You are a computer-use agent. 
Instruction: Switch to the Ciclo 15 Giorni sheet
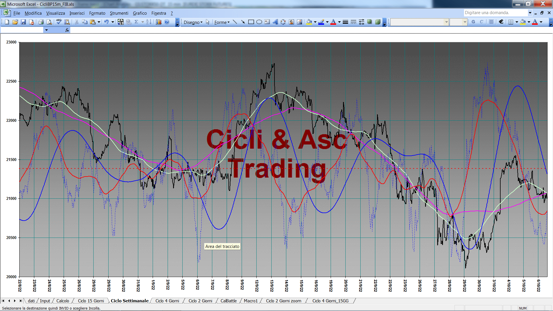[x=91, y=301]
